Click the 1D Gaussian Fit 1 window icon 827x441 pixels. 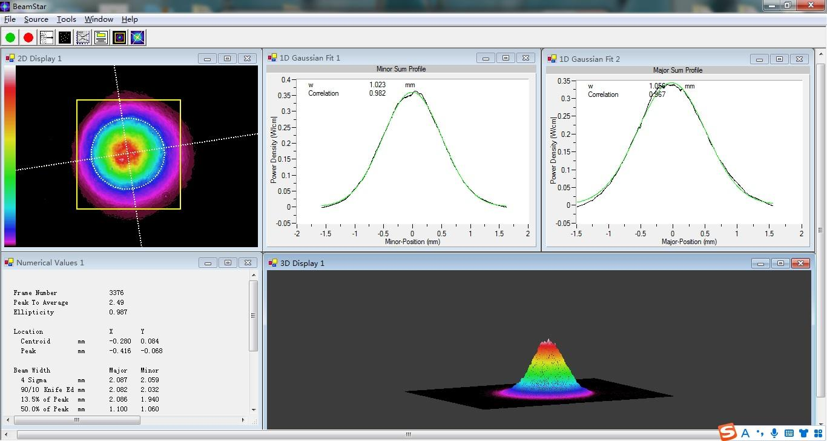[x=272, y=58]
